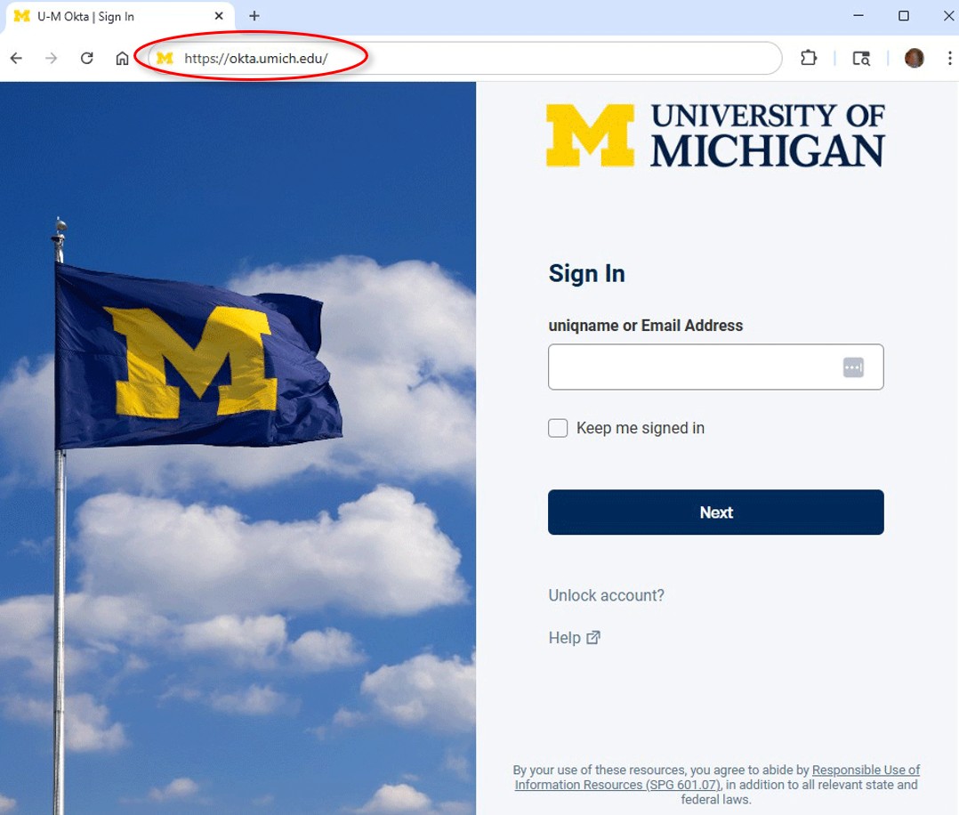Maximize the browser window

[x=903, y=16]
